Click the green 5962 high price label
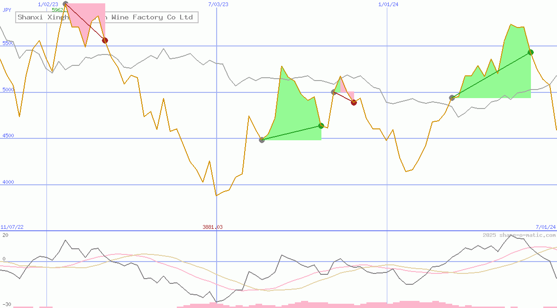557x308 pixels. (57, 10)
